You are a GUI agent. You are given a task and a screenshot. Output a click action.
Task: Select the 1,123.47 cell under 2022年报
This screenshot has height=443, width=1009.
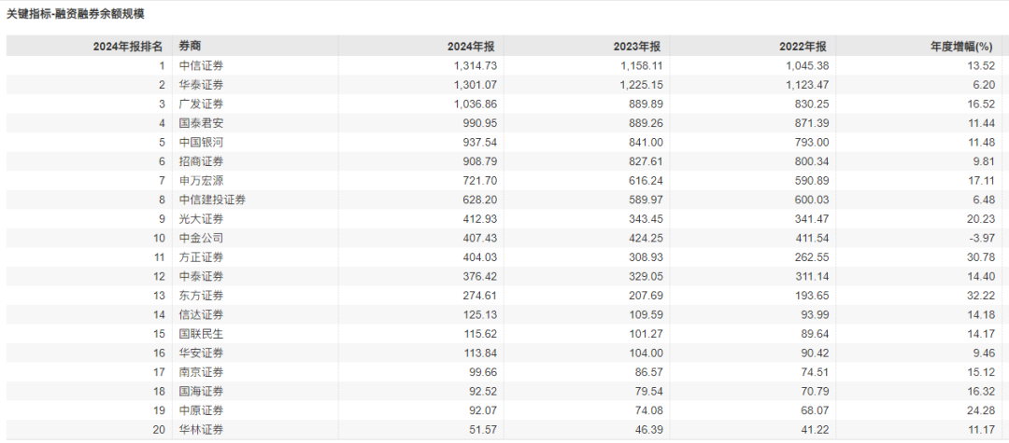[x=803, y=85]
